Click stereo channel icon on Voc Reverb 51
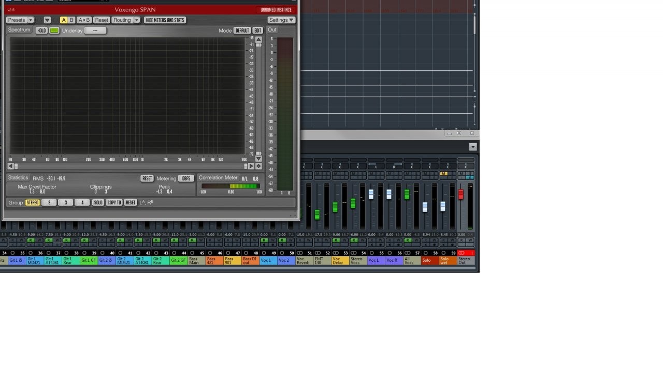The width and height of the screenshot is (663, 373). click(300, 253)
